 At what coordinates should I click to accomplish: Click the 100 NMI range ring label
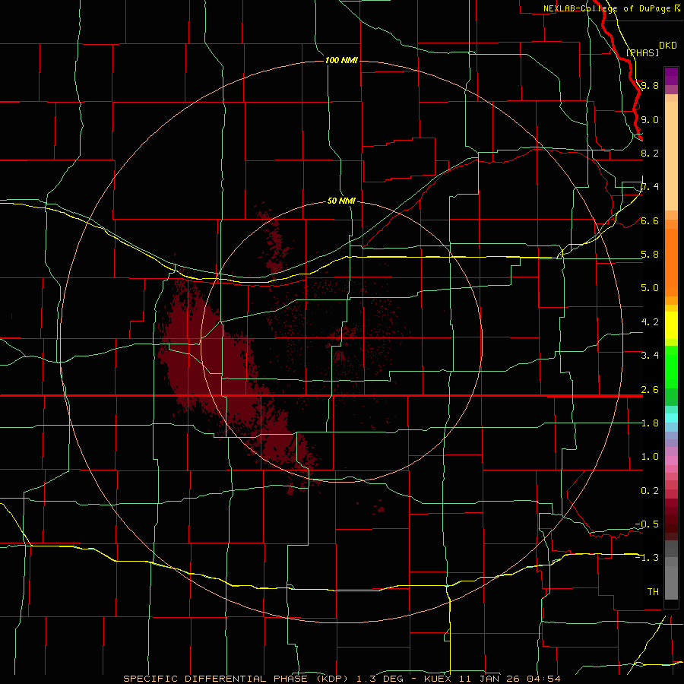tap(341, 60)
